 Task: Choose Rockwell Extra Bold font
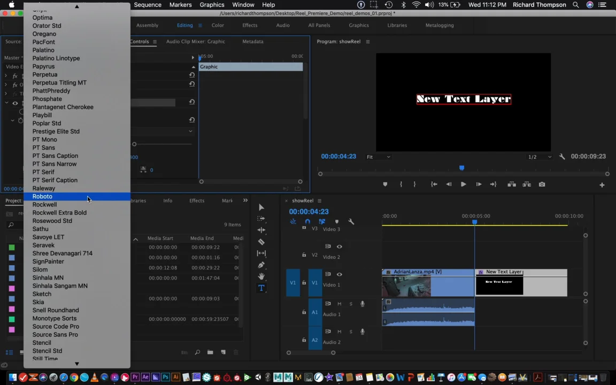[x=77, y=212]
